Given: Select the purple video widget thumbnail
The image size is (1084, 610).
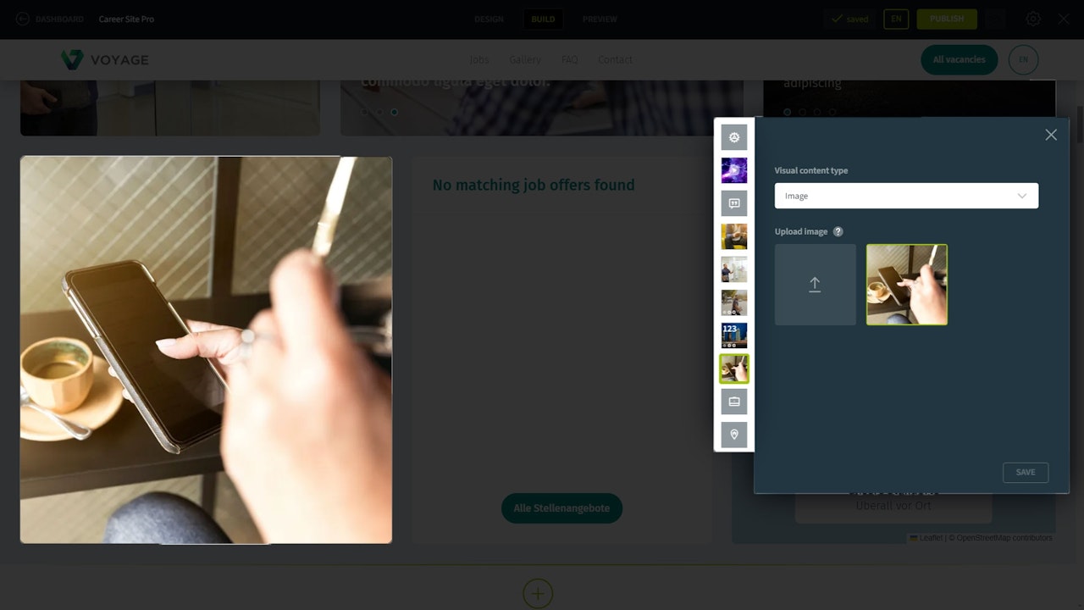Looking at the screenshot, I should (x=734, y=170).
